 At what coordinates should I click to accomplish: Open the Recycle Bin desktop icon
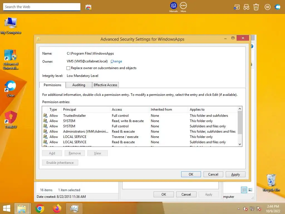[x=271, y=183]
